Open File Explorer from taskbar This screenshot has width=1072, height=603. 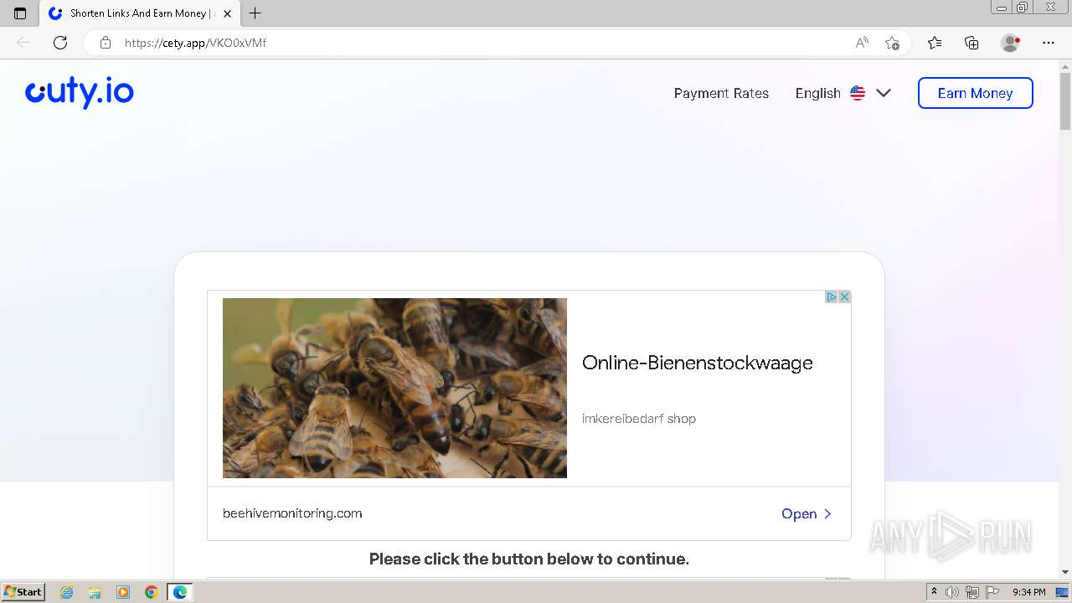pyautogui.click(x=95, y=592)
